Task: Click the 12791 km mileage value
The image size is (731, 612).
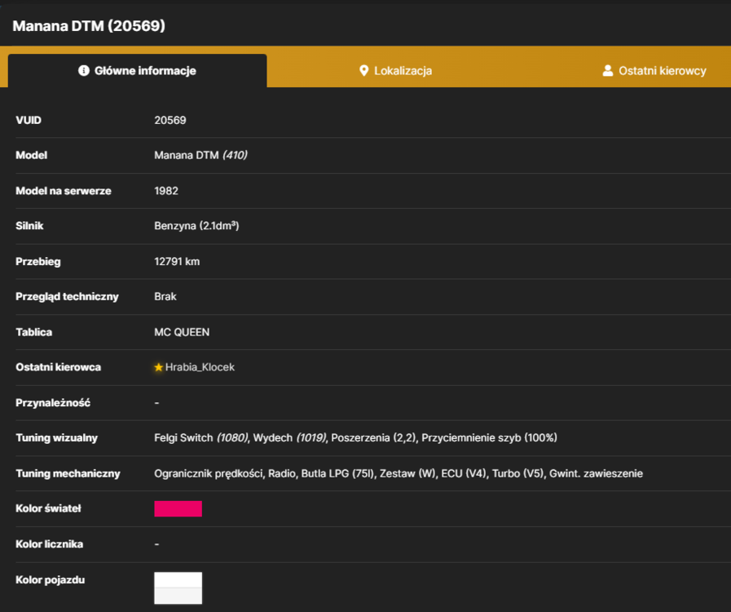Action: pyautogui.click(x=177, y=261)
